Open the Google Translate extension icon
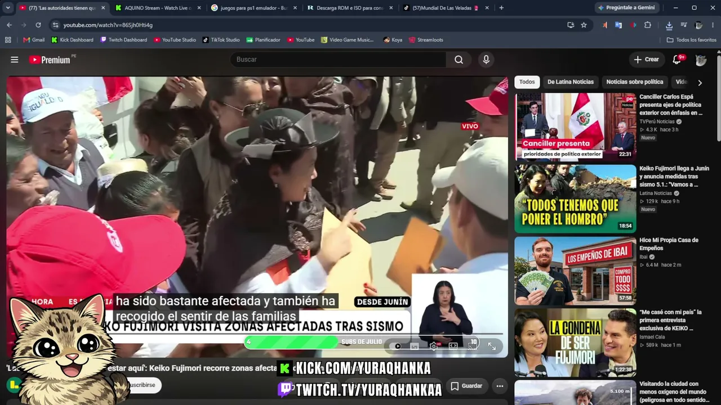This screenshot has width=721, height=405. (618, 25)
